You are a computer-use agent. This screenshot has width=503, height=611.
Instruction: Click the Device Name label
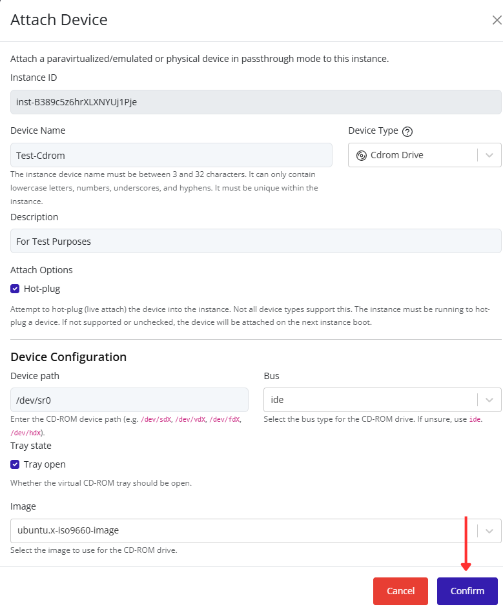[x=38, y=130]
